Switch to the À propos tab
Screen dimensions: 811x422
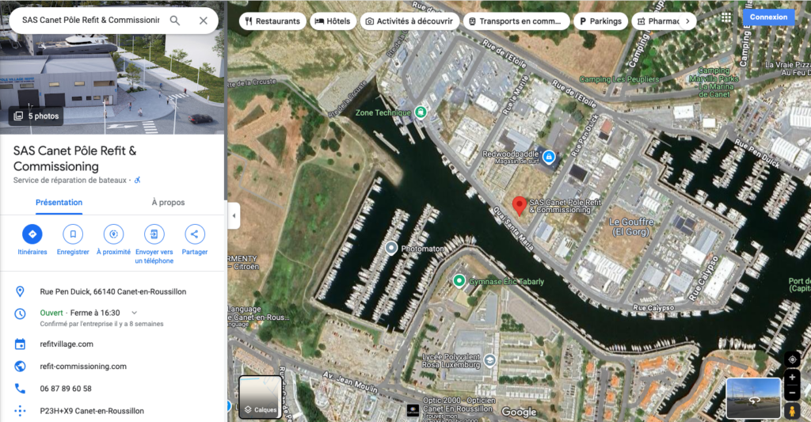tap(168, 202)
